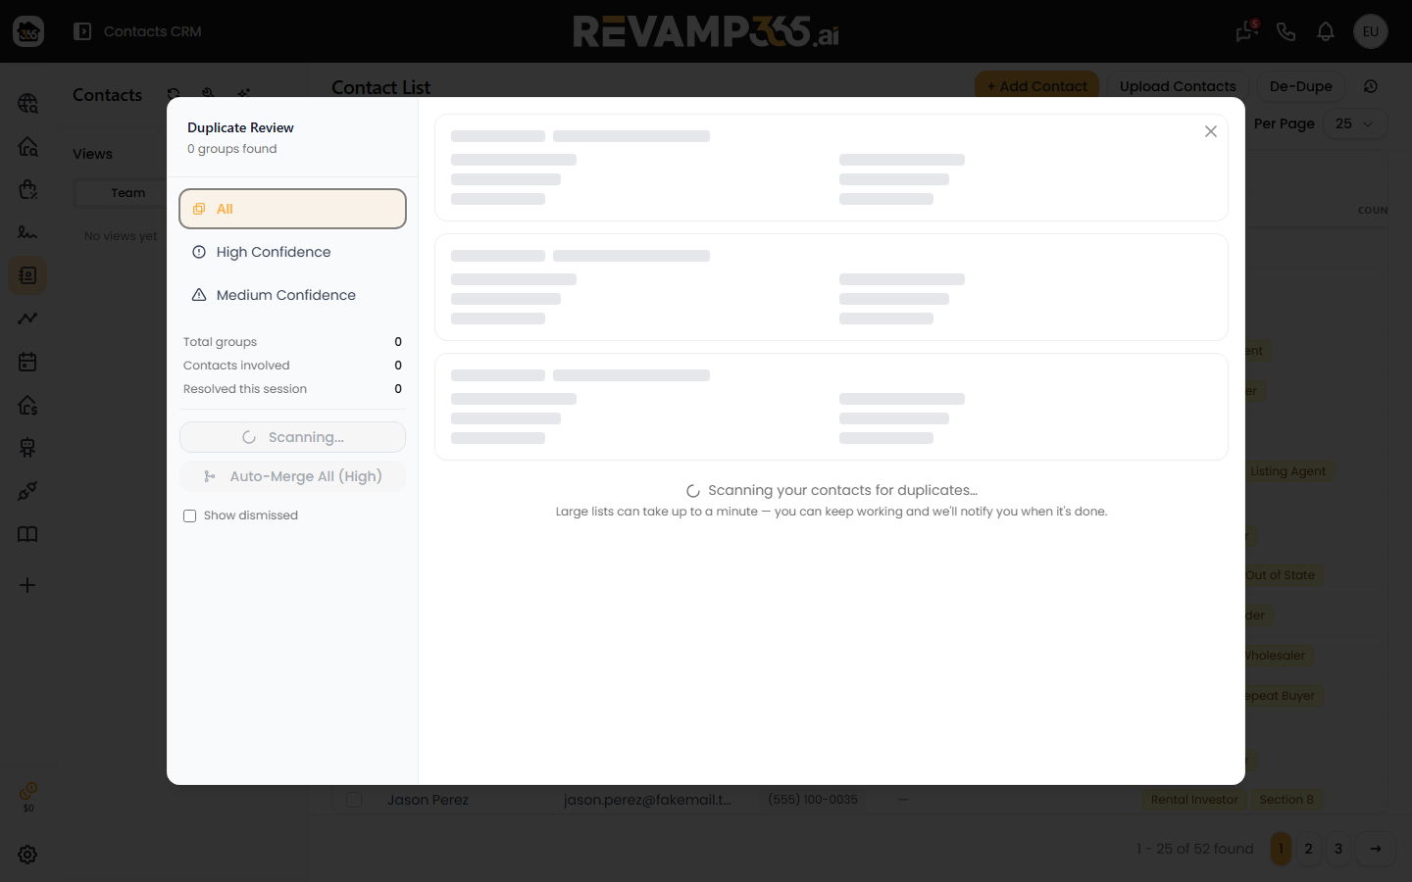Select page 1 in pagination
The image size is (1412, 882).
pos(1281,849)
